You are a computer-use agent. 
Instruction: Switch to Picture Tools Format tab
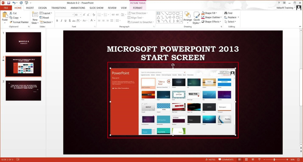coord(137,8)
